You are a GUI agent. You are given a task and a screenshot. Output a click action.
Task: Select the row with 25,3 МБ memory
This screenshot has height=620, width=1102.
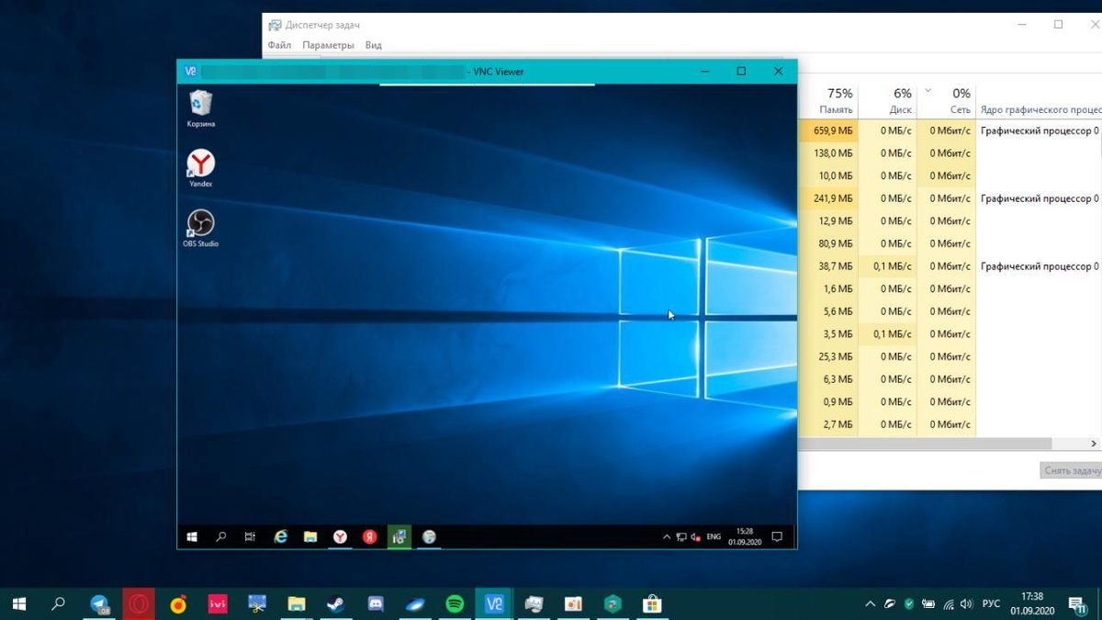[950, 356]
